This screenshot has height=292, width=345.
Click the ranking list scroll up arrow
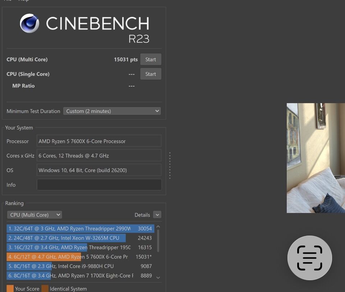coord(158,227)
